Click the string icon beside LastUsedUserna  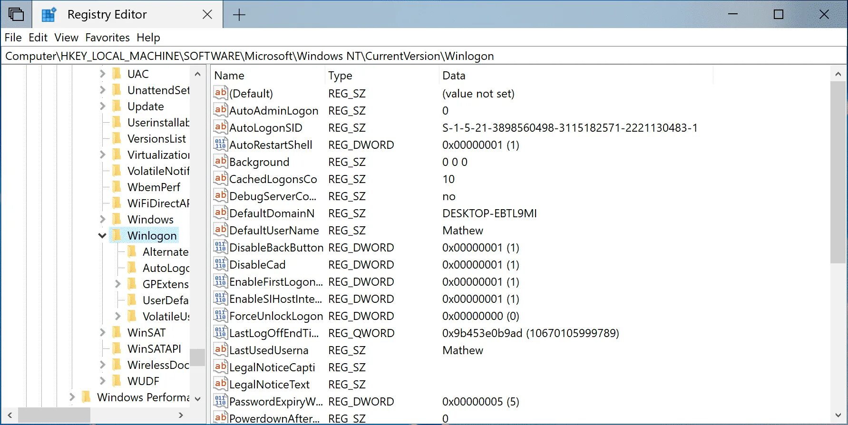click(x=220, y=350)
